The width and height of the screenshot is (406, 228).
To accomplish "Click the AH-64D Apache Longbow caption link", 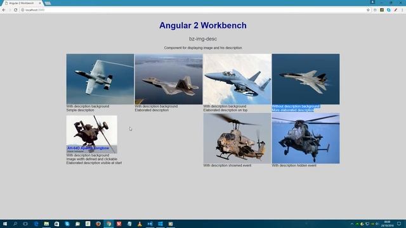I will click(88, 148).
